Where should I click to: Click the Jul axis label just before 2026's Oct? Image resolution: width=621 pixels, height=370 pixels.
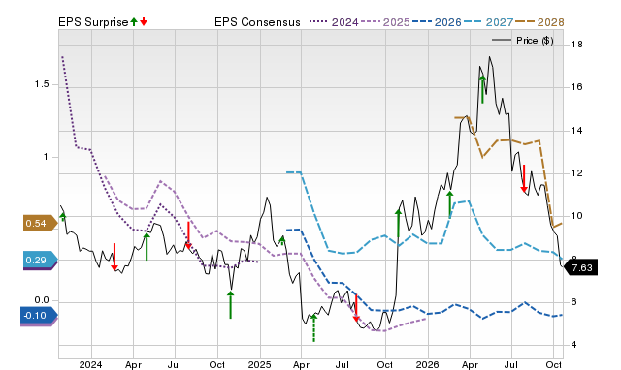(x=511, y=364)
